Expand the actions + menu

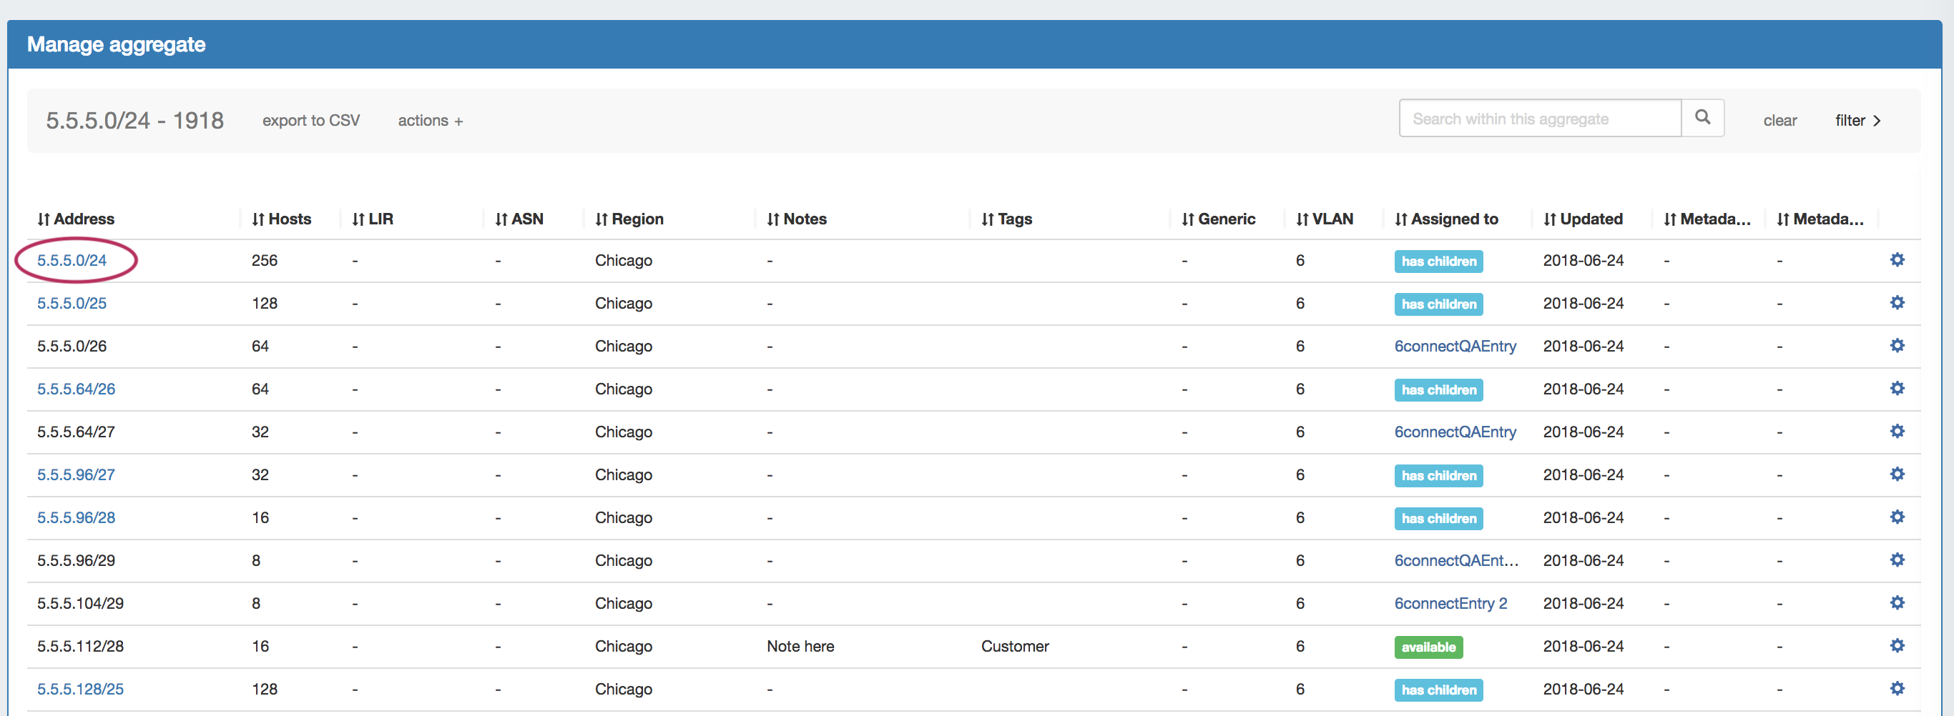coord(430,121)
